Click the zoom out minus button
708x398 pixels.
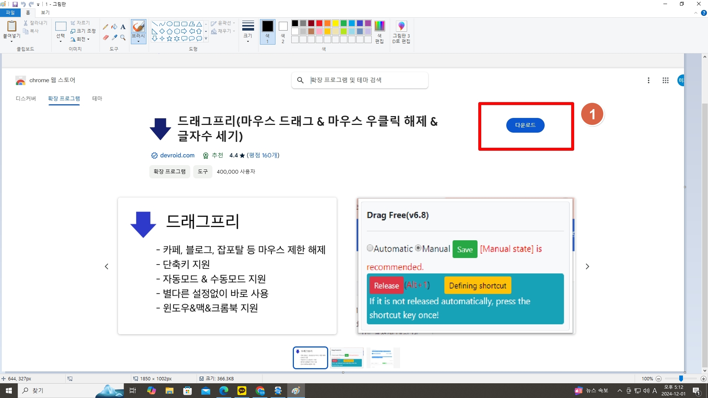[659, 379]
